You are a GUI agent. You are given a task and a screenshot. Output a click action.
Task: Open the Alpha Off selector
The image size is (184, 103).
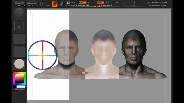click(x=19, y=39)
